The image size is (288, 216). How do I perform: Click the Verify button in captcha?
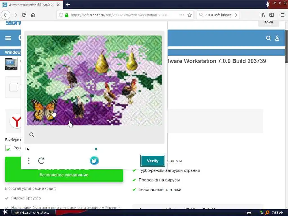pyautogui.click(x=152, y=161)
